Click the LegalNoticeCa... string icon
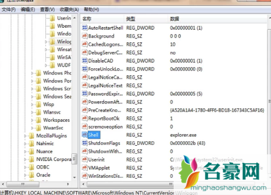This screenshot has width=271, height=195. click(x=84, y=77)
